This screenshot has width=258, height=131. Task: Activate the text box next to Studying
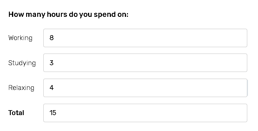[x=145, y=63]
